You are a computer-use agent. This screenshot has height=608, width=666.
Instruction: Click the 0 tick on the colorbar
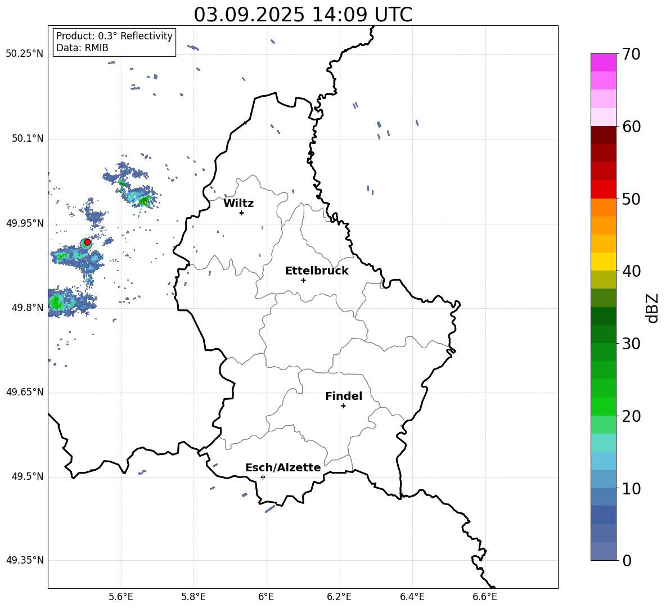tap(627, 560)
